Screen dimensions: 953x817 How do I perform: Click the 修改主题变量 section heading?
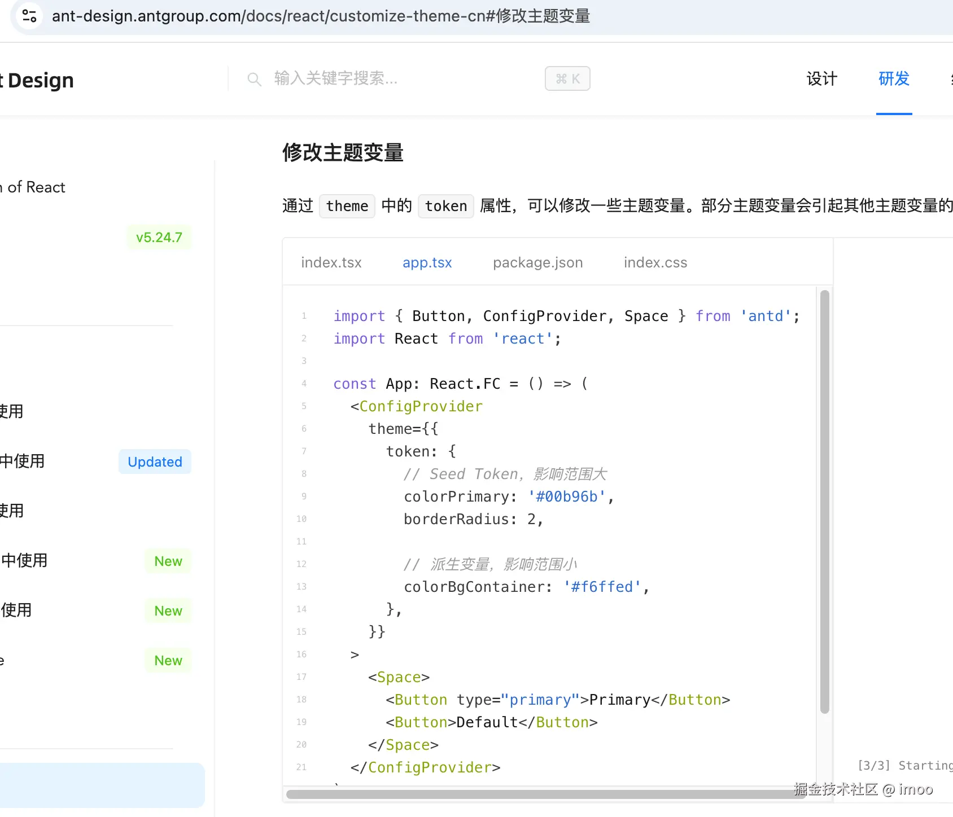343,153
